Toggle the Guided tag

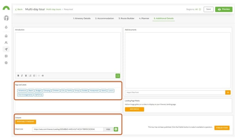click(85, 91)
